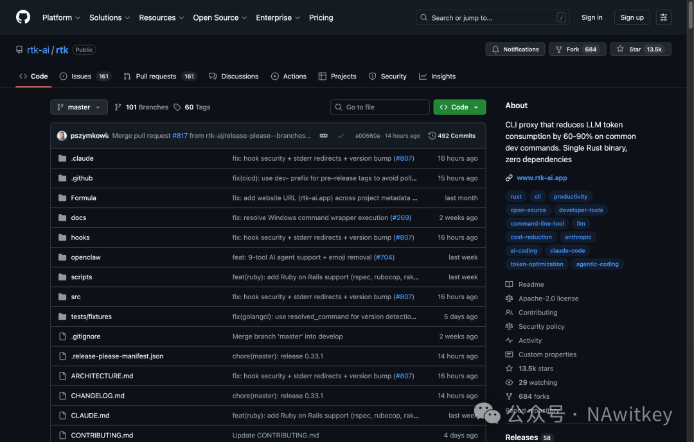Screen dimensions: 694x442
Task: Focus the Search or jump to box
Action: click(x=492, y=18)
